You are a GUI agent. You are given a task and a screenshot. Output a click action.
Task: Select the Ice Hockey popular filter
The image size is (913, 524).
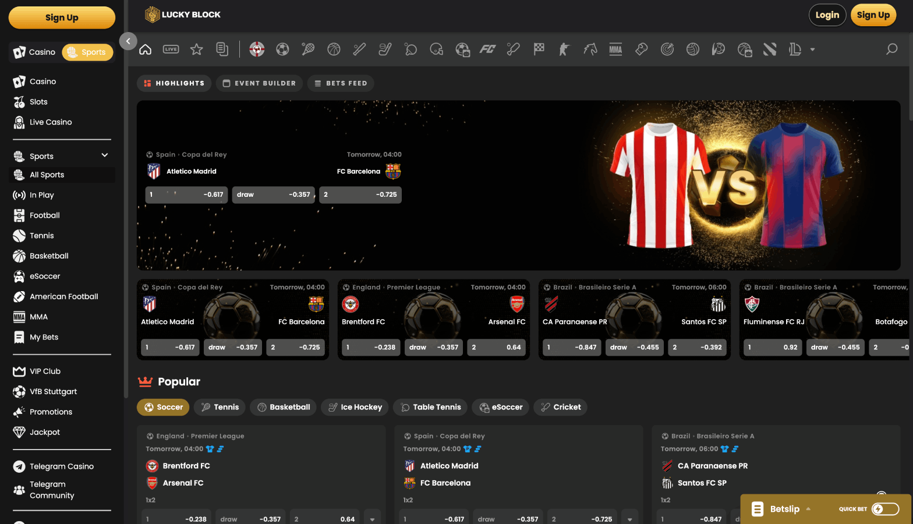[355, 407]
